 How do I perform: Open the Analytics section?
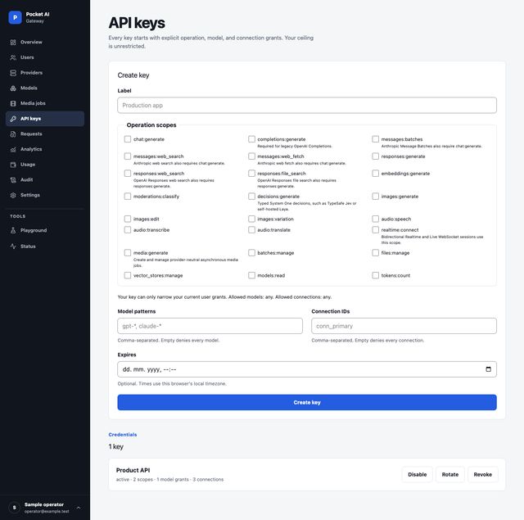point(45,149)
